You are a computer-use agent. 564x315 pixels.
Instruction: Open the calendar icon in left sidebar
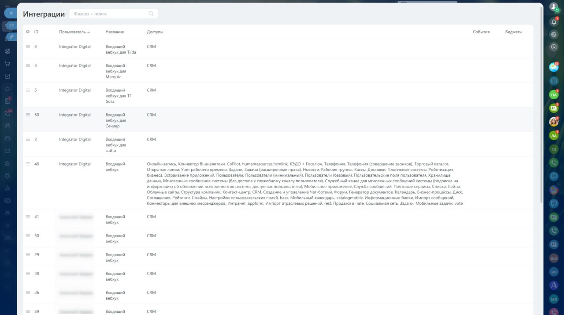coord(7,126)
